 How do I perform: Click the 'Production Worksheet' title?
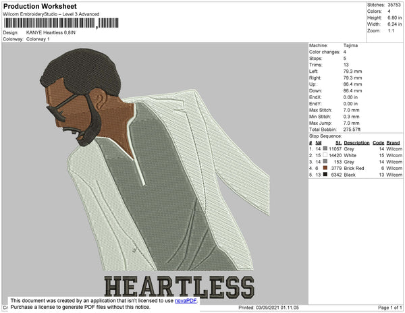tap(40, 7)
